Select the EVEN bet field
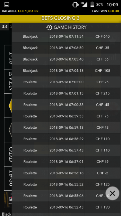Screen dimensions: 121x216 point(8,81)
